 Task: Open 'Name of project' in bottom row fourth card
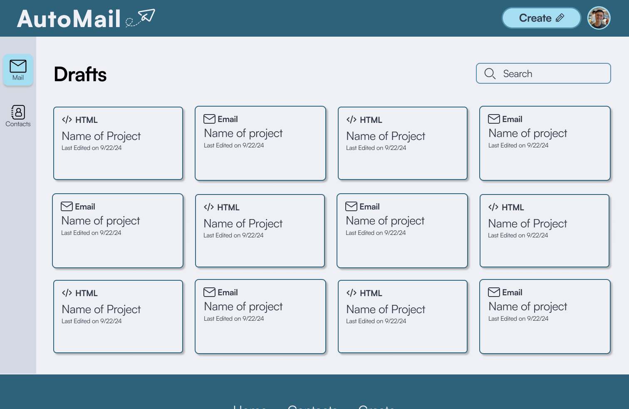pos(527,307)
